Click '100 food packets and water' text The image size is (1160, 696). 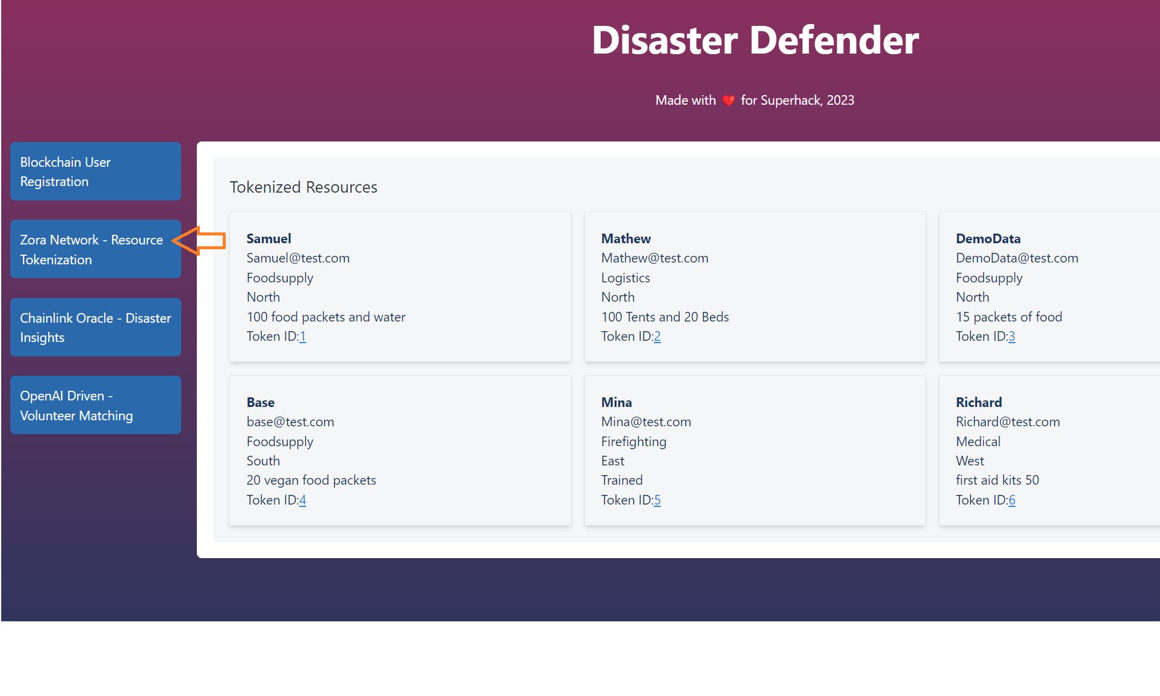click(326, 317)
